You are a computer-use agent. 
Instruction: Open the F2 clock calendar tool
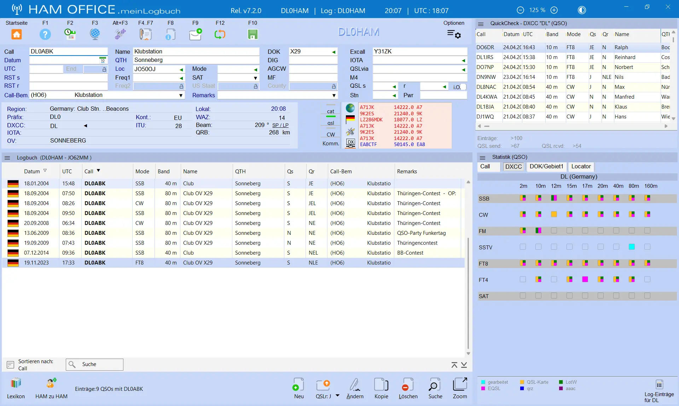point(70,34)
